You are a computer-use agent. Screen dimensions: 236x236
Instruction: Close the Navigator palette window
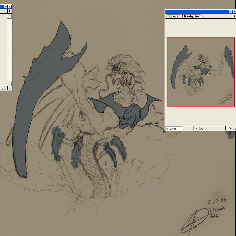coord(234,12)
